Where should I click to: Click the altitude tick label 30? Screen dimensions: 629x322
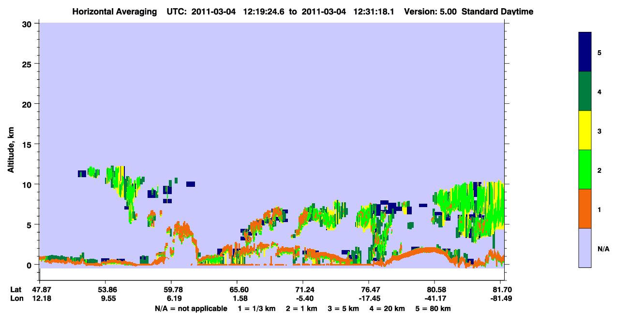pyautogui.click(x=28, y=24)
